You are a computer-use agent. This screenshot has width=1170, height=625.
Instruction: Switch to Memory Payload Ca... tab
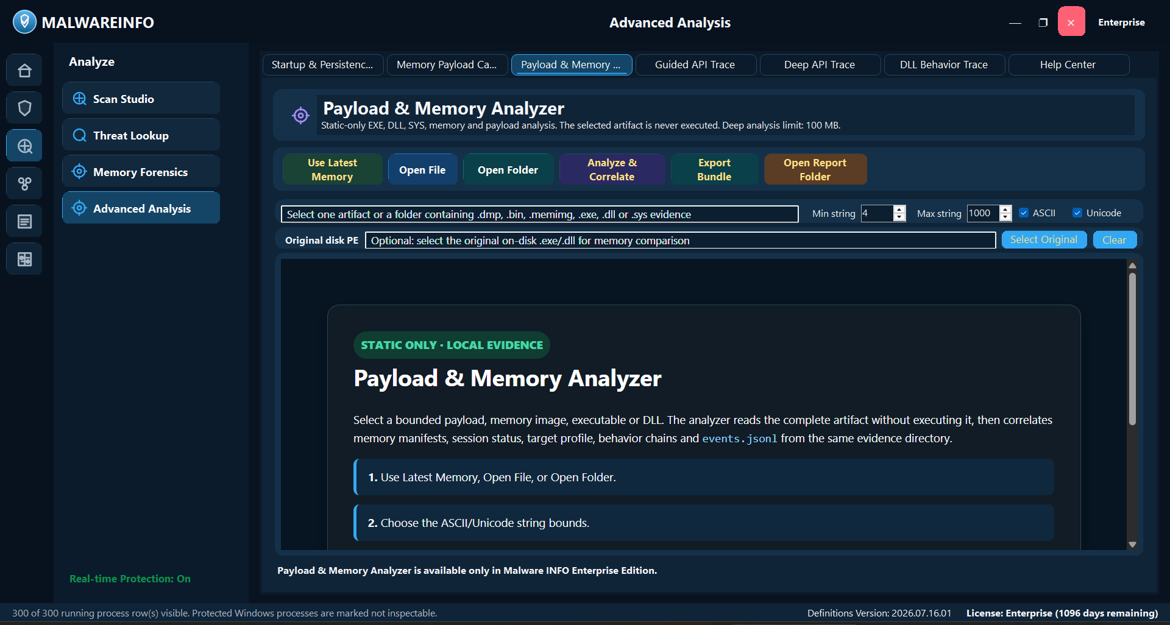click(x=447, y=65)
